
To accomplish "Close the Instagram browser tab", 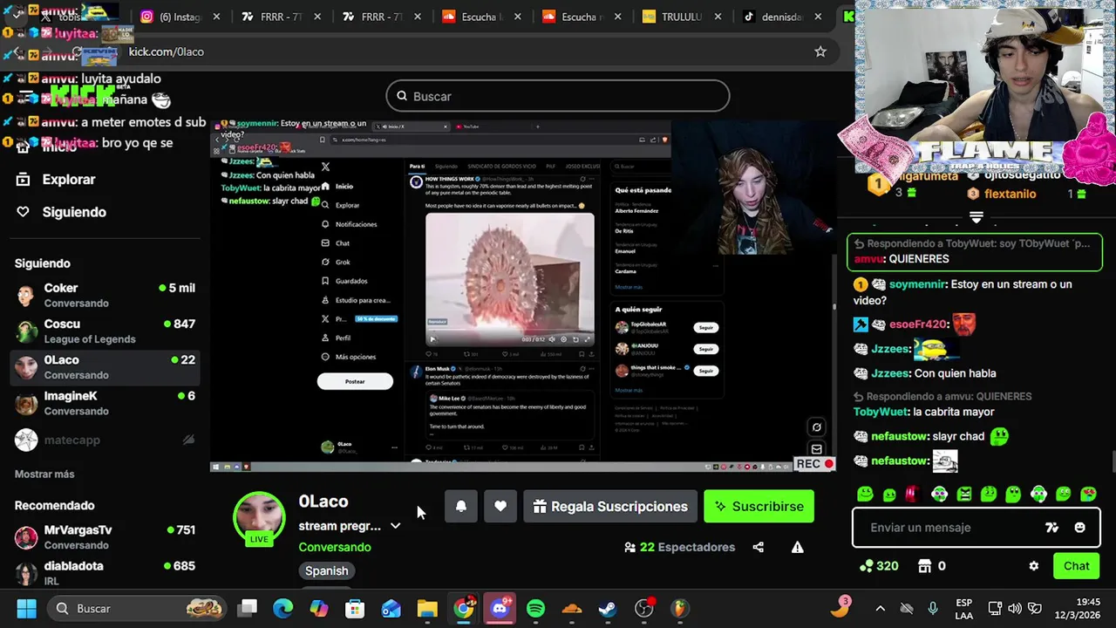I will tap(216, 17).
